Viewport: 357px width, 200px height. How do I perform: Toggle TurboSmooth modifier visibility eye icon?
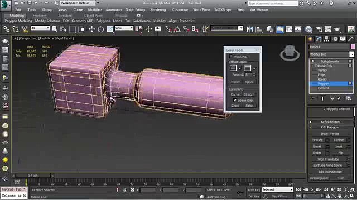pos(313,61)
